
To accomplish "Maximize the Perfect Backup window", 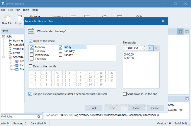I will tap(175, 4).
